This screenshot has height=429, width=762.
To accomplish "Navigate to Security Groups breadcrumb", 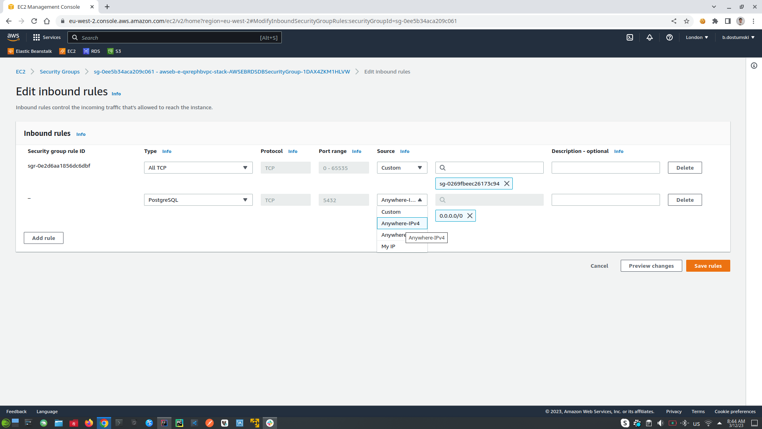I will [60, 72].
